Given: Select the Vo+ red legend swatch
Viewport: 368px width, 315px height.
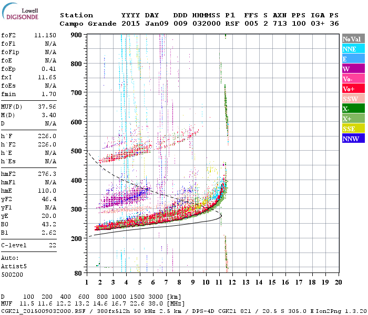Looking at the screenshot, I should 353,89.
